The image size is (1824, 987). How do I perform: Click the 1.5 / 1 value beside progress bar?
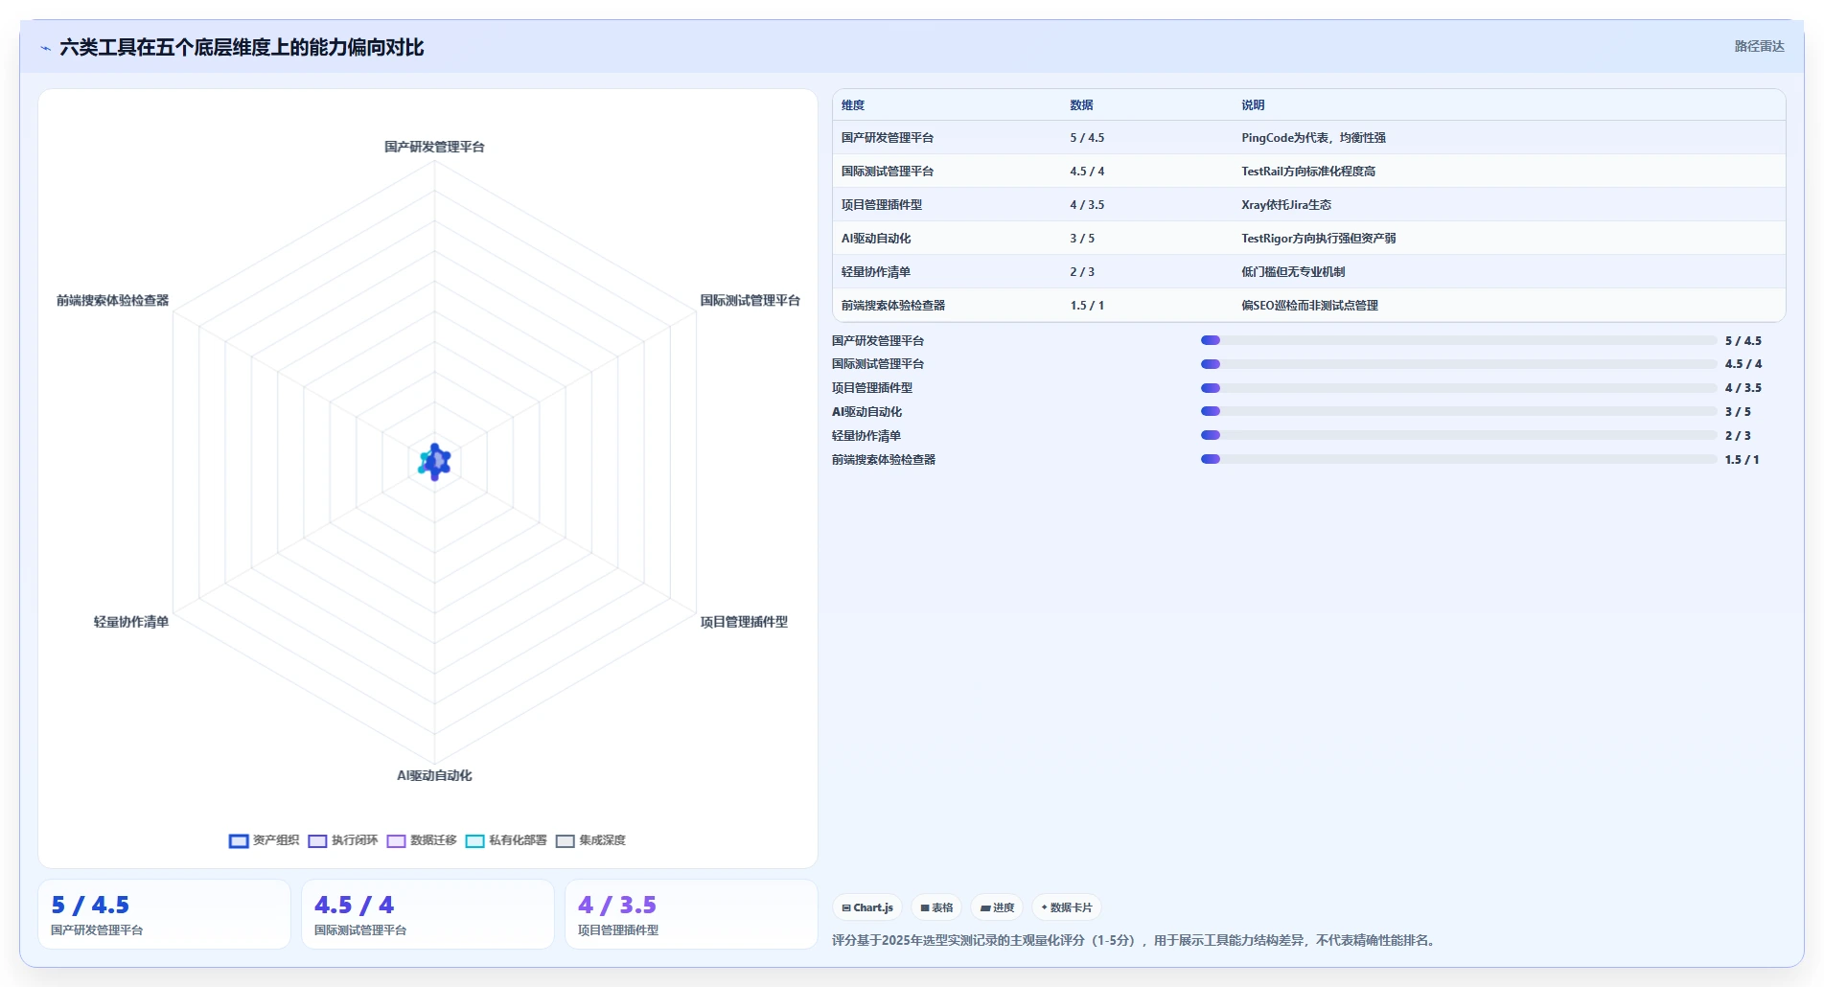click(x=1742, y=460)
